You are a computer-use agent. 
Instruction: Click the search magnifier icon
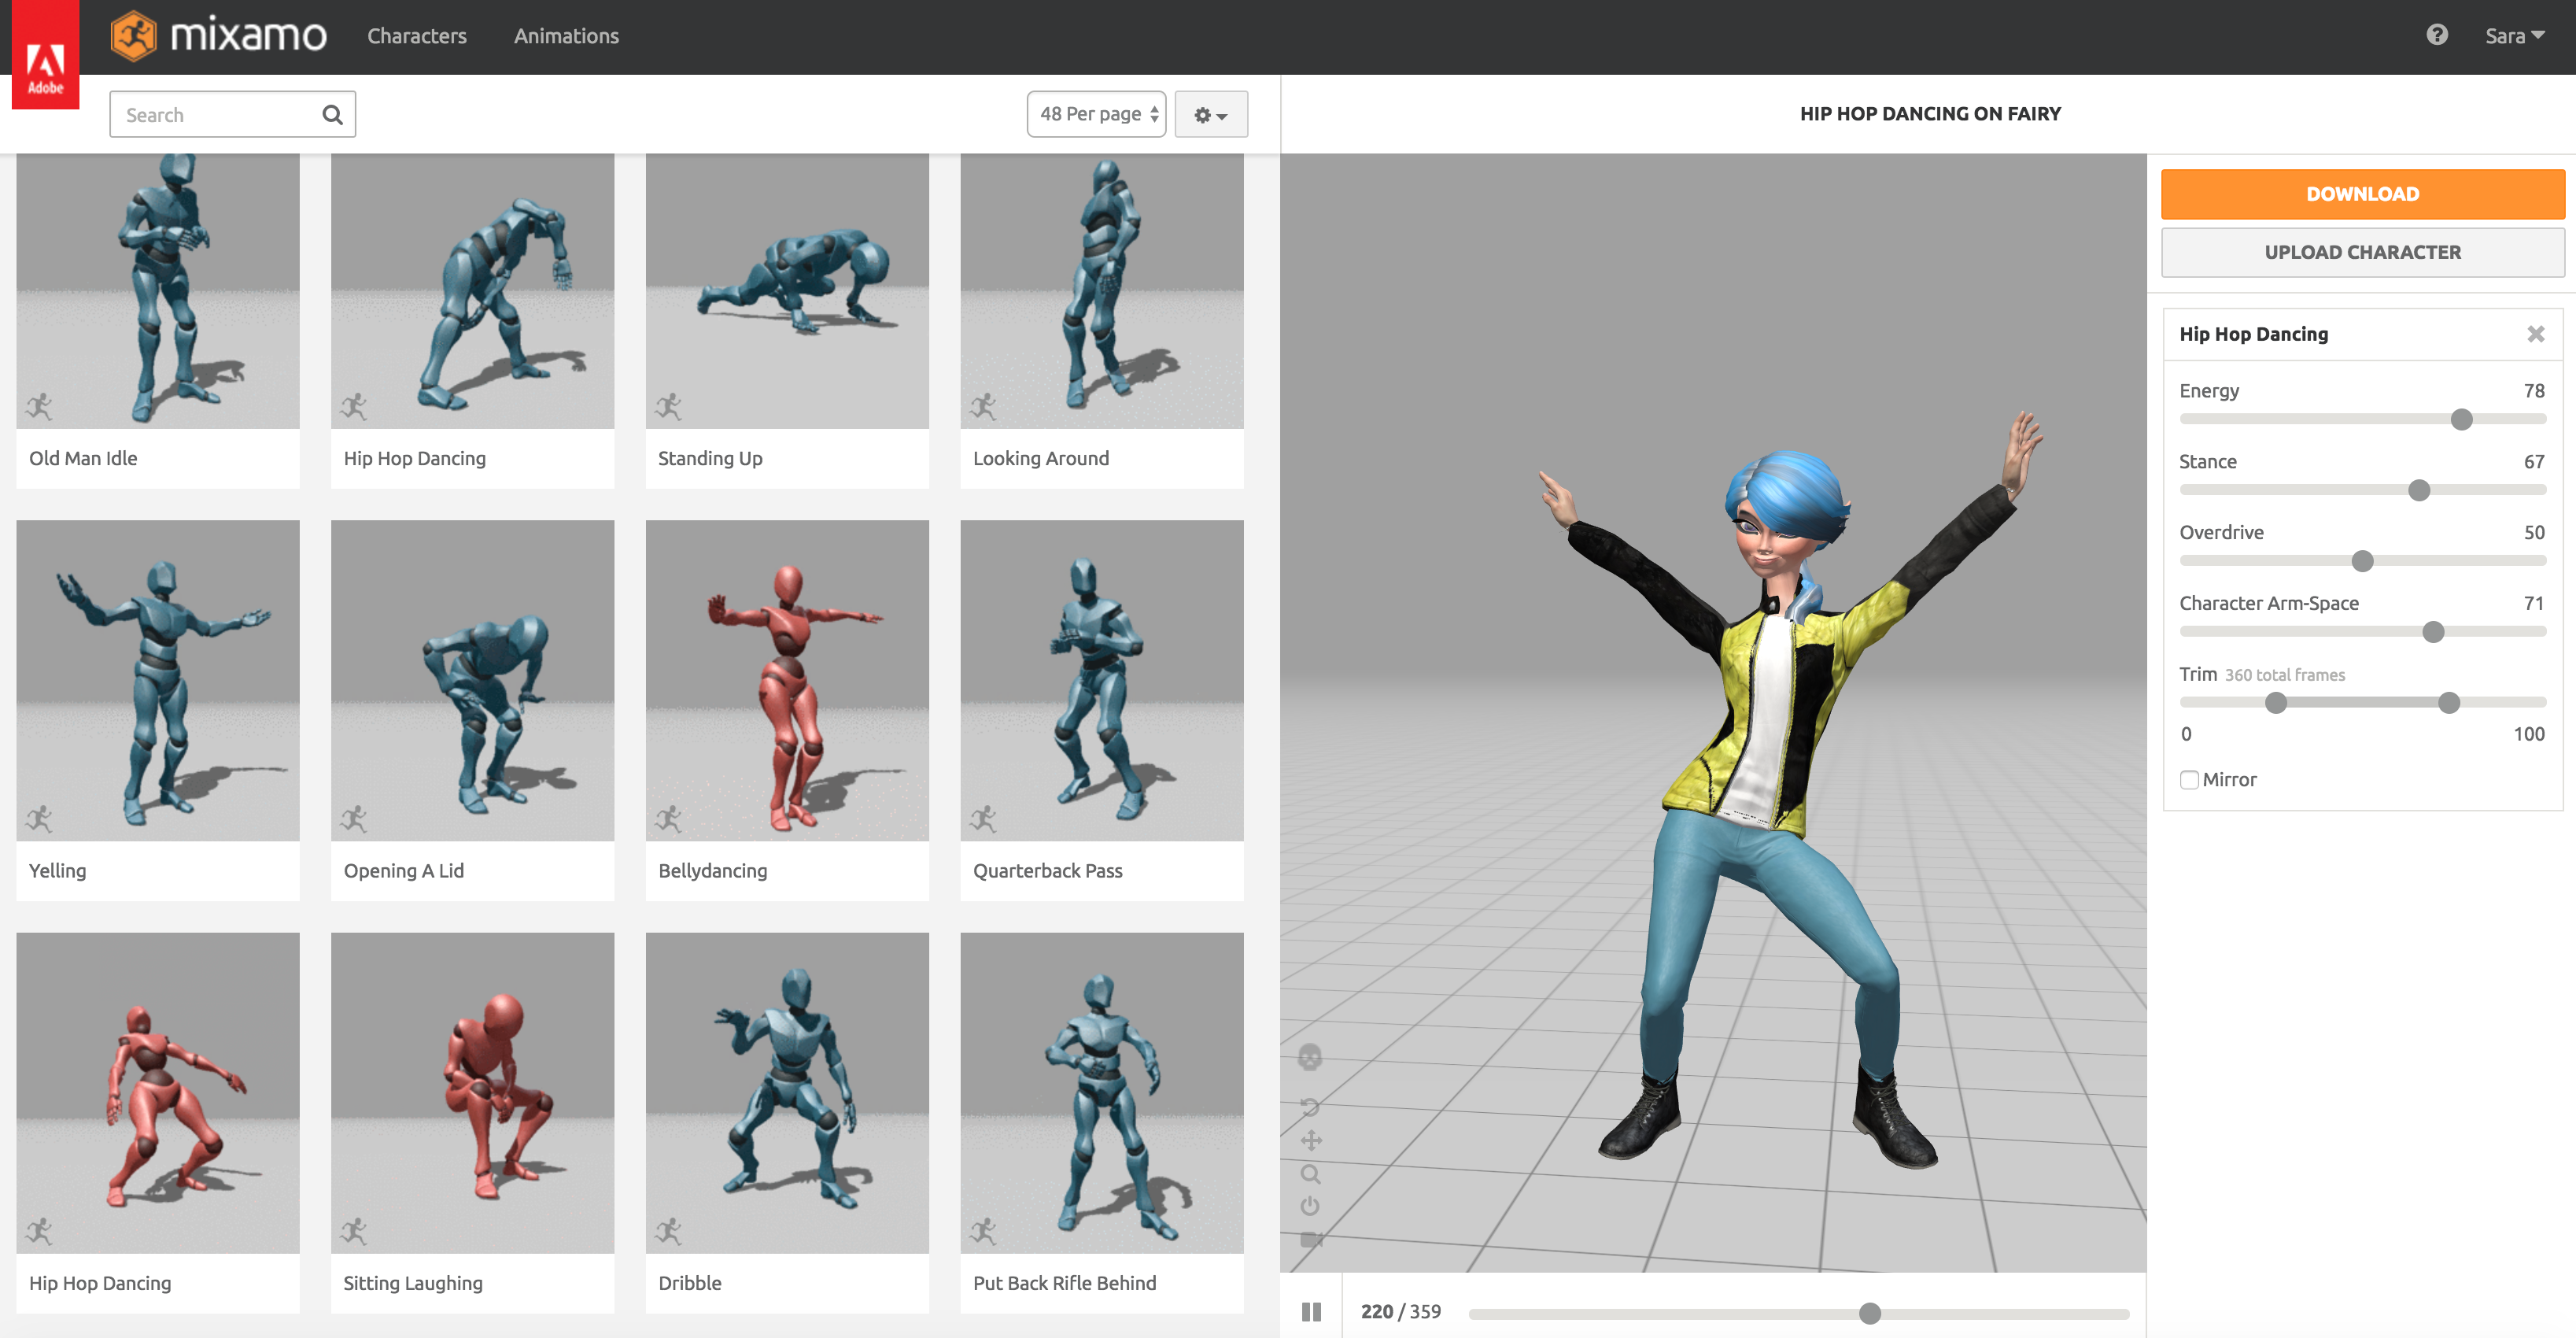coord(332,115)
